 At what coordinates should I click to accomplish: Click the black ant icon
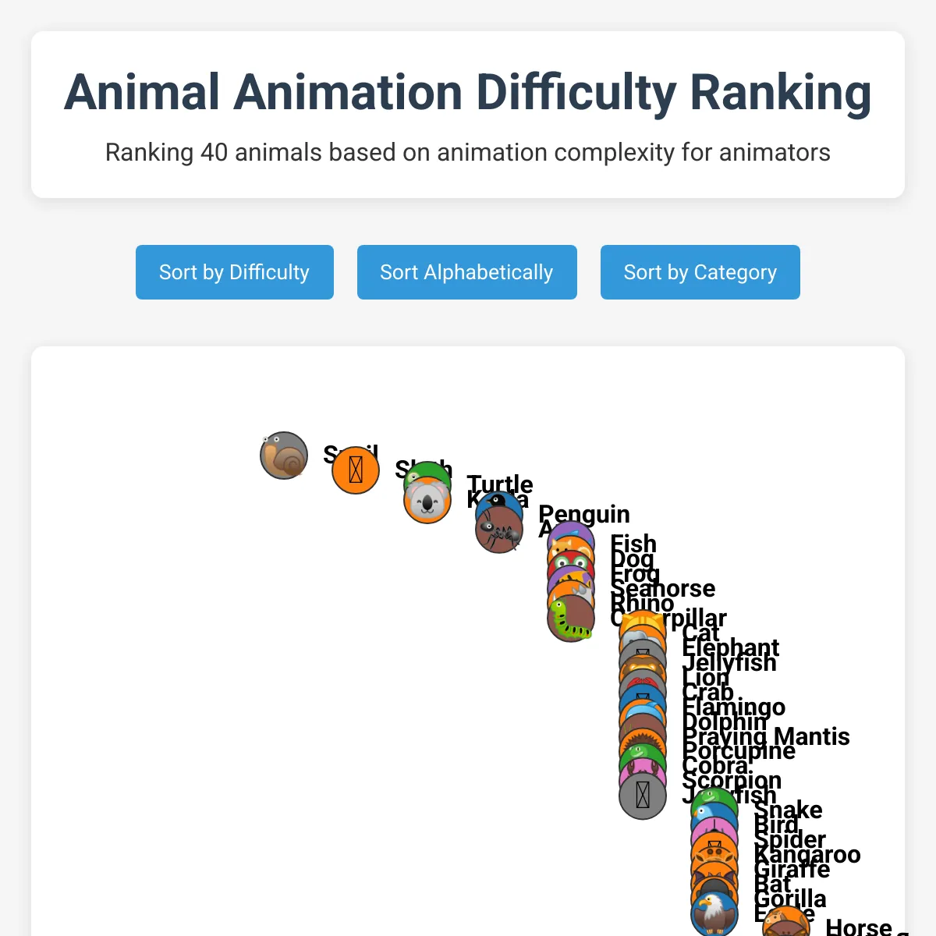coord(499,530)
